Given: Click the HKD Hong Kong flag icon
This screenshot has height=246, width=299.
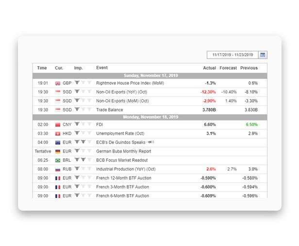Looking at the screenshot, I should click(x=58, y=134).
